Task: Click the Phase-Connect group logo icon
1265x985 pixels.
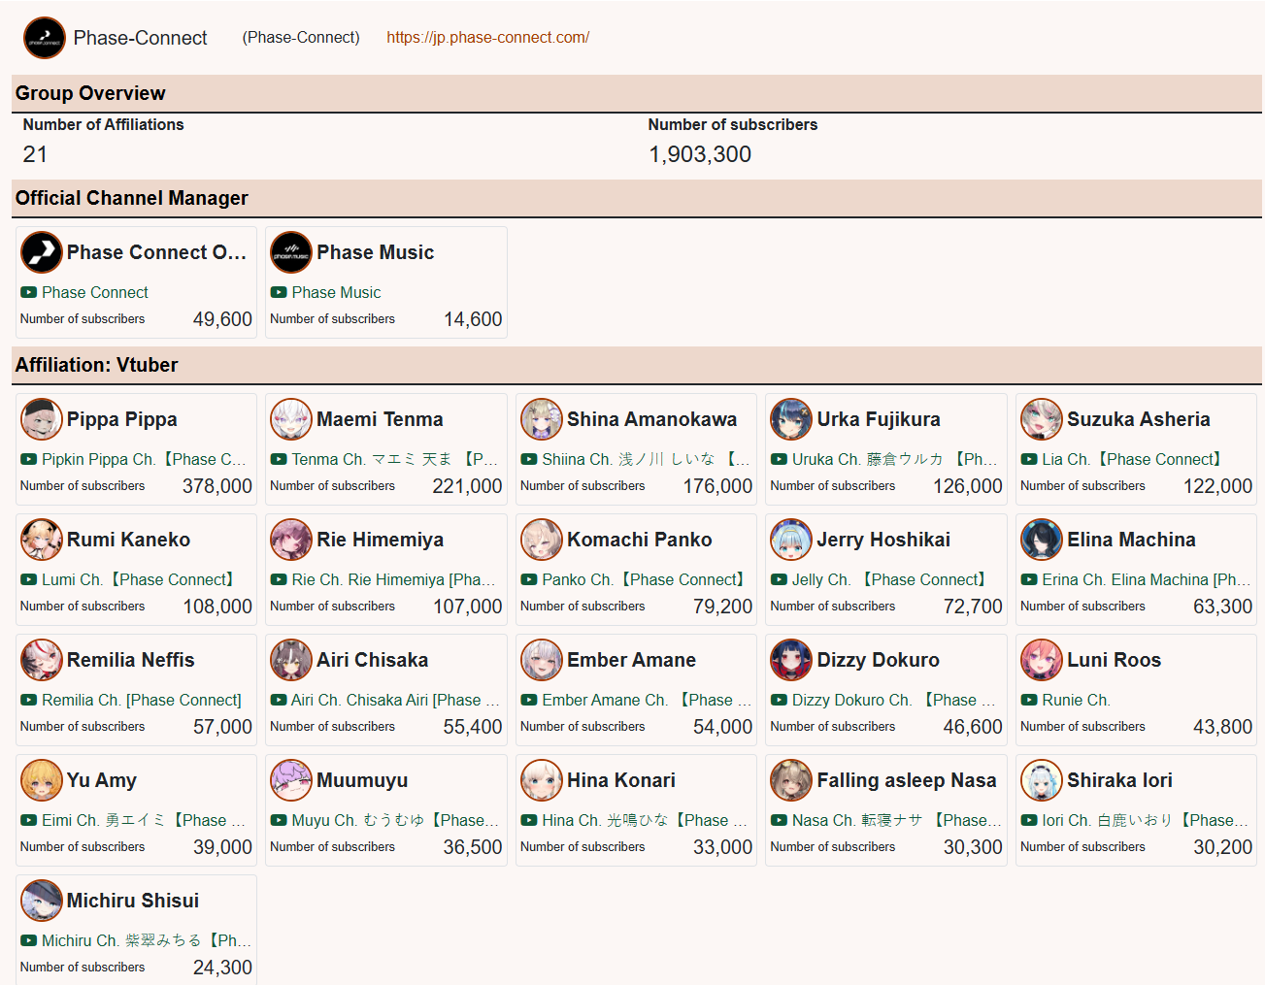Action: point(45,38)
